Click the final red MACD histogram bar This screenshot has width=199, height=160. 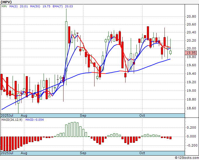[x=170, y=138]
